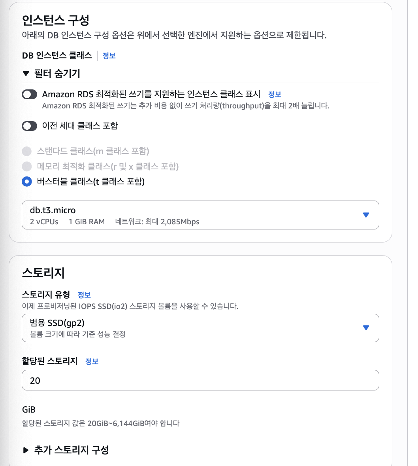Viewport: 418px width, 466px height.
Task: Open the db.t3.micro instance class dropdown
Action: [x=200, y=215]
